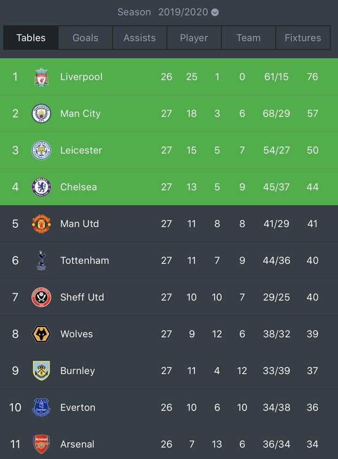Screen dimensions: 338x459
Task: Select the Fixtures tab
Action: point(303,38)
